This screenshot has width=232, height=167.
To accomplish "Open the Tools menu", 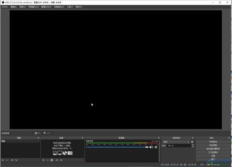I will tap(70, 7).
